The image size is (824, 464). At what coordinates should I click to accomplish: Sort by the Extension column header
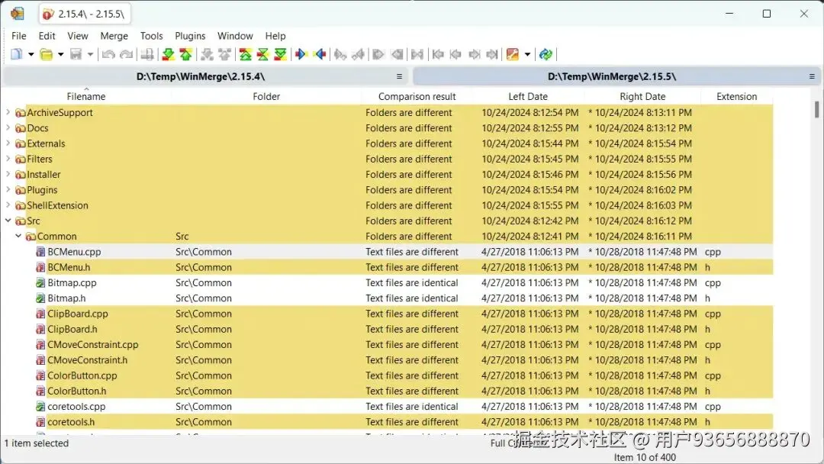pos(737,96)
